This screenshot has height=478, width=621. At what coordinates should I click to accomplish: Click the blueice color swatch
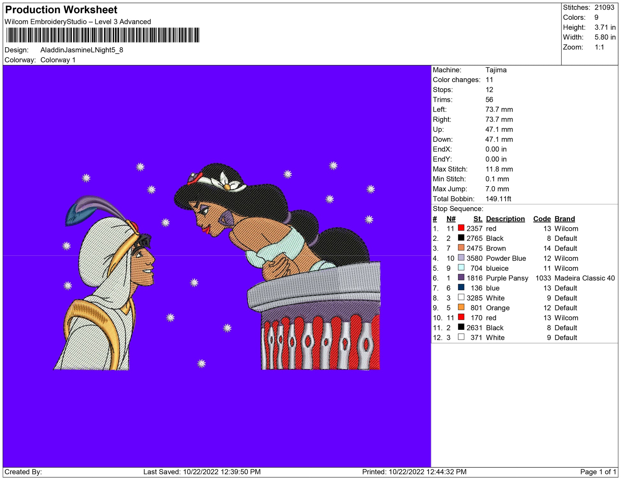point(461,267)
